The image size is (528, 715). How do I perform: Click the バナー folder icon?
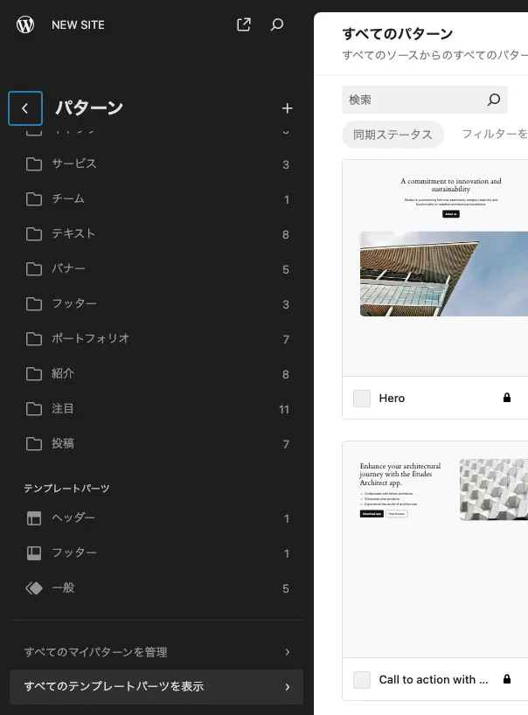coord(34,269)
